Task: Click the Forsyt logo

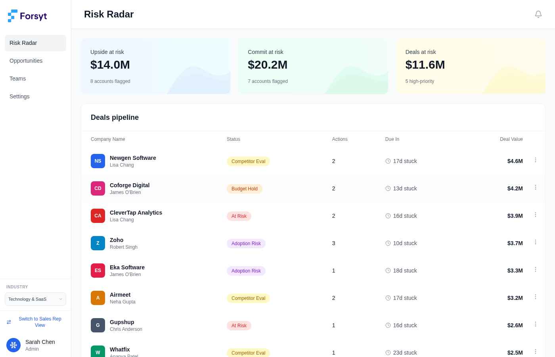Action: pyautogui.click(x=27, y=16)
